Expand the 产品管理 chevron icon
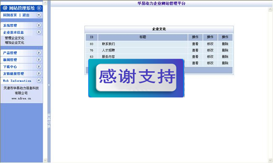273x163 pixels. tap(39, 53)
